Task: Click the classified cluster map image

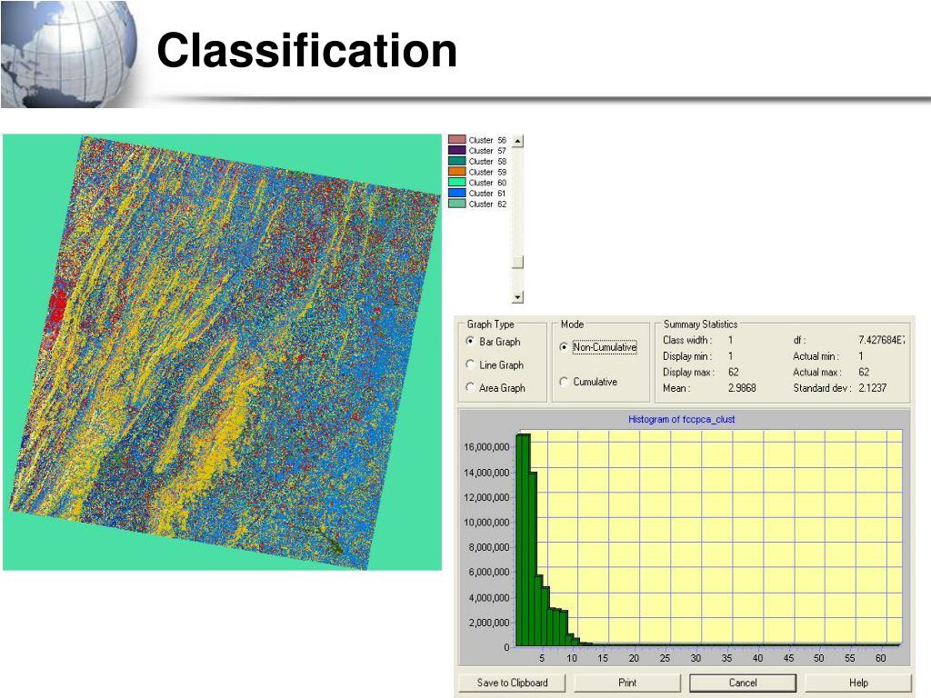Action: coord(222,352)
